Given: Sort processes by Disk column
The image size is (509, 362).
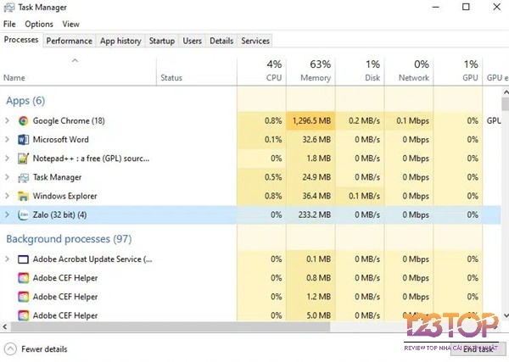Looking at the screenshot, I should click(x=360, y=71).
